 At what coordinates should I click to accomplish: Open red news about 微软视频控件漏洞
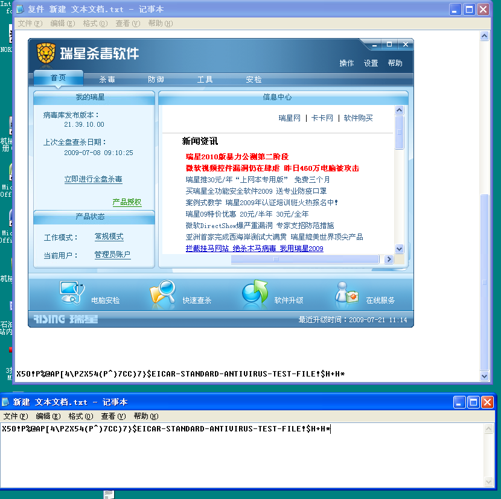(272, 168)
